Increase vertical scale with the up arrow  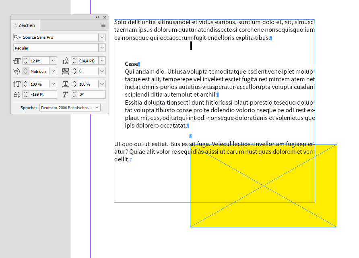(x=26, y=83)
